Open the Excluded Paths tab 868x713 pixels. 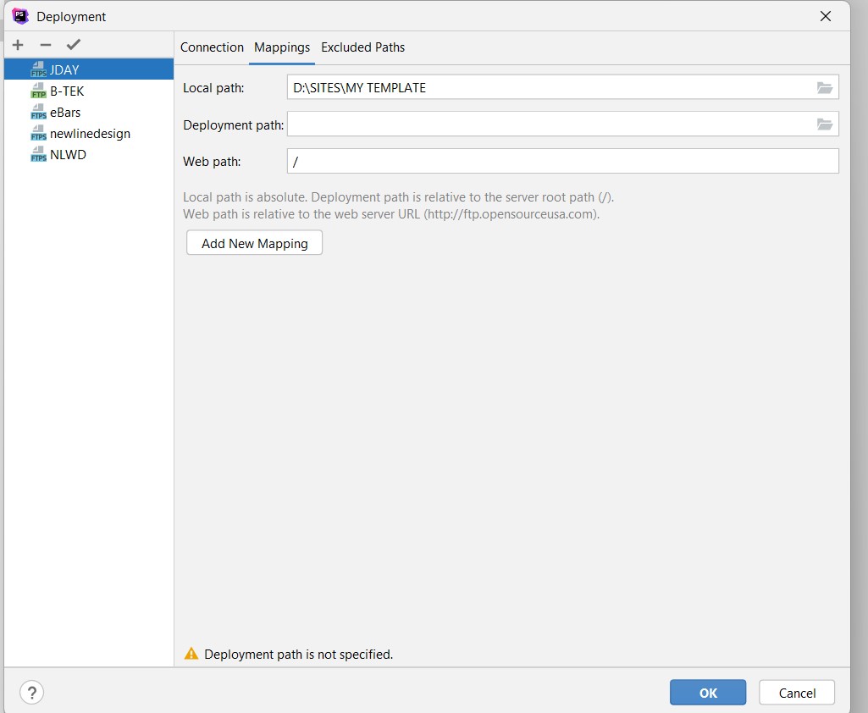[x=363, y=47]
